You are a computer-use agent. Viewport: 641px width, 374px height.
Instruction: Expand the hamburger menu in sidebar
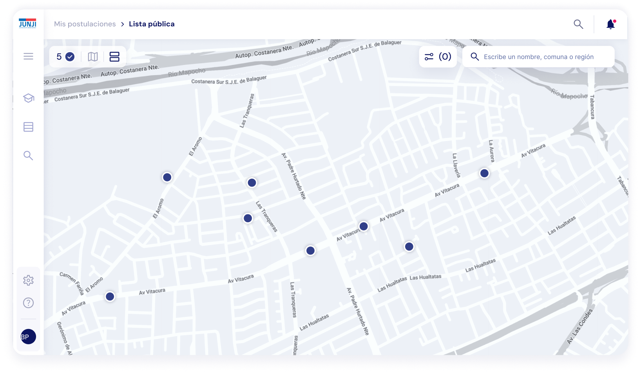[28, 56]
